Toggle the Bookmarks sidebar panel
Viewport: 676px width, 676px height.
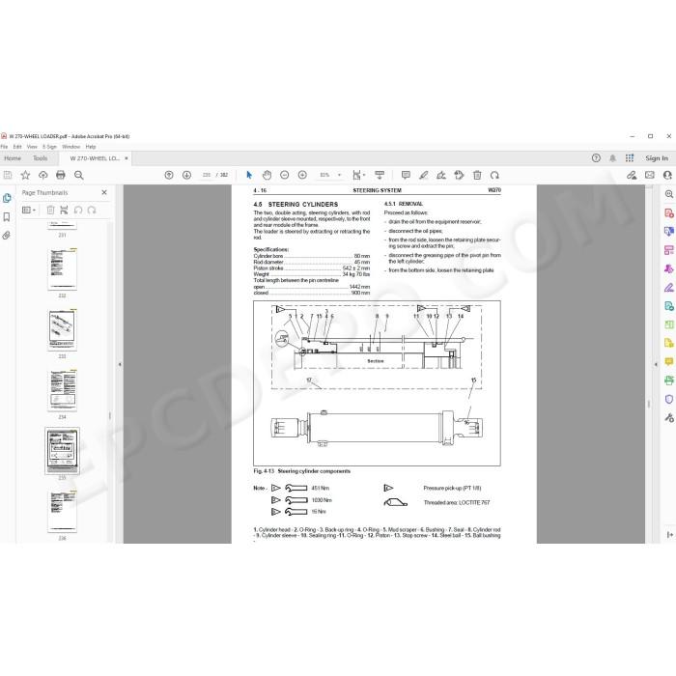point(7,217)
